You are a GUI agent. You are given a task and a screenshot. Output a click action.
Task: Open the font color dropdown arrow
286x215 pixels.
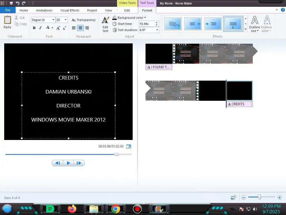[x=52, y=28]
